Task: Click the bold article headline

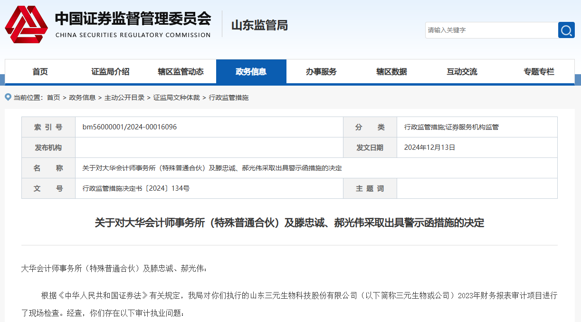Action: 289,222
